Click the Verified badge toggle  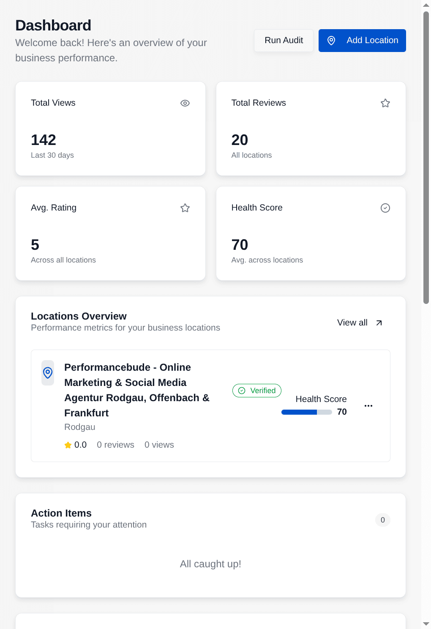point(256,391)
